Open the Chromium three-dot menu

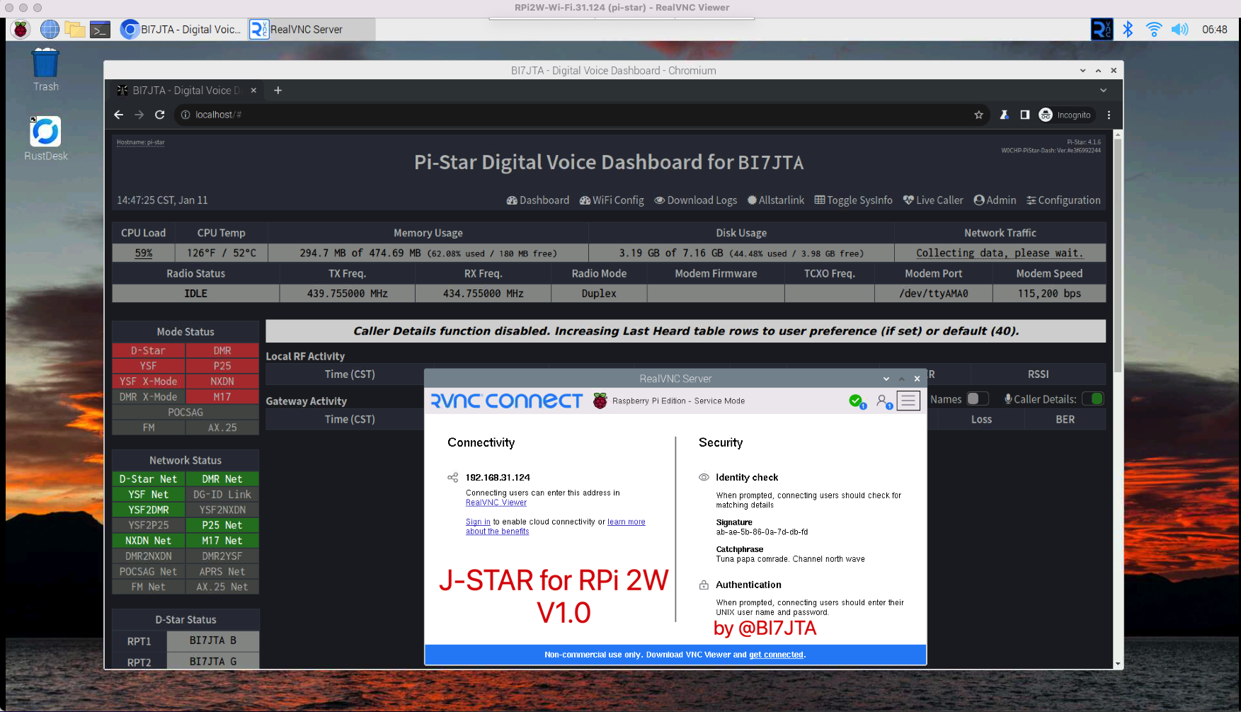coord(1109,115)
